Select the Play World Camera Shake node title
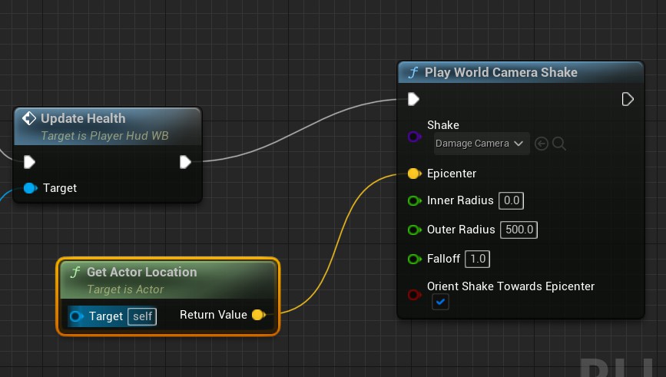 point(501,72)
